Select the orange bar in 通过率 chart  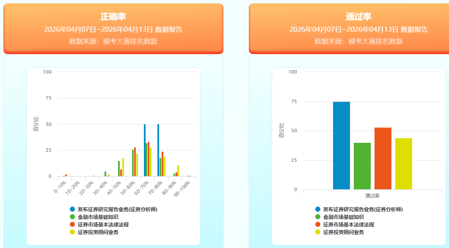coord(383,158)
